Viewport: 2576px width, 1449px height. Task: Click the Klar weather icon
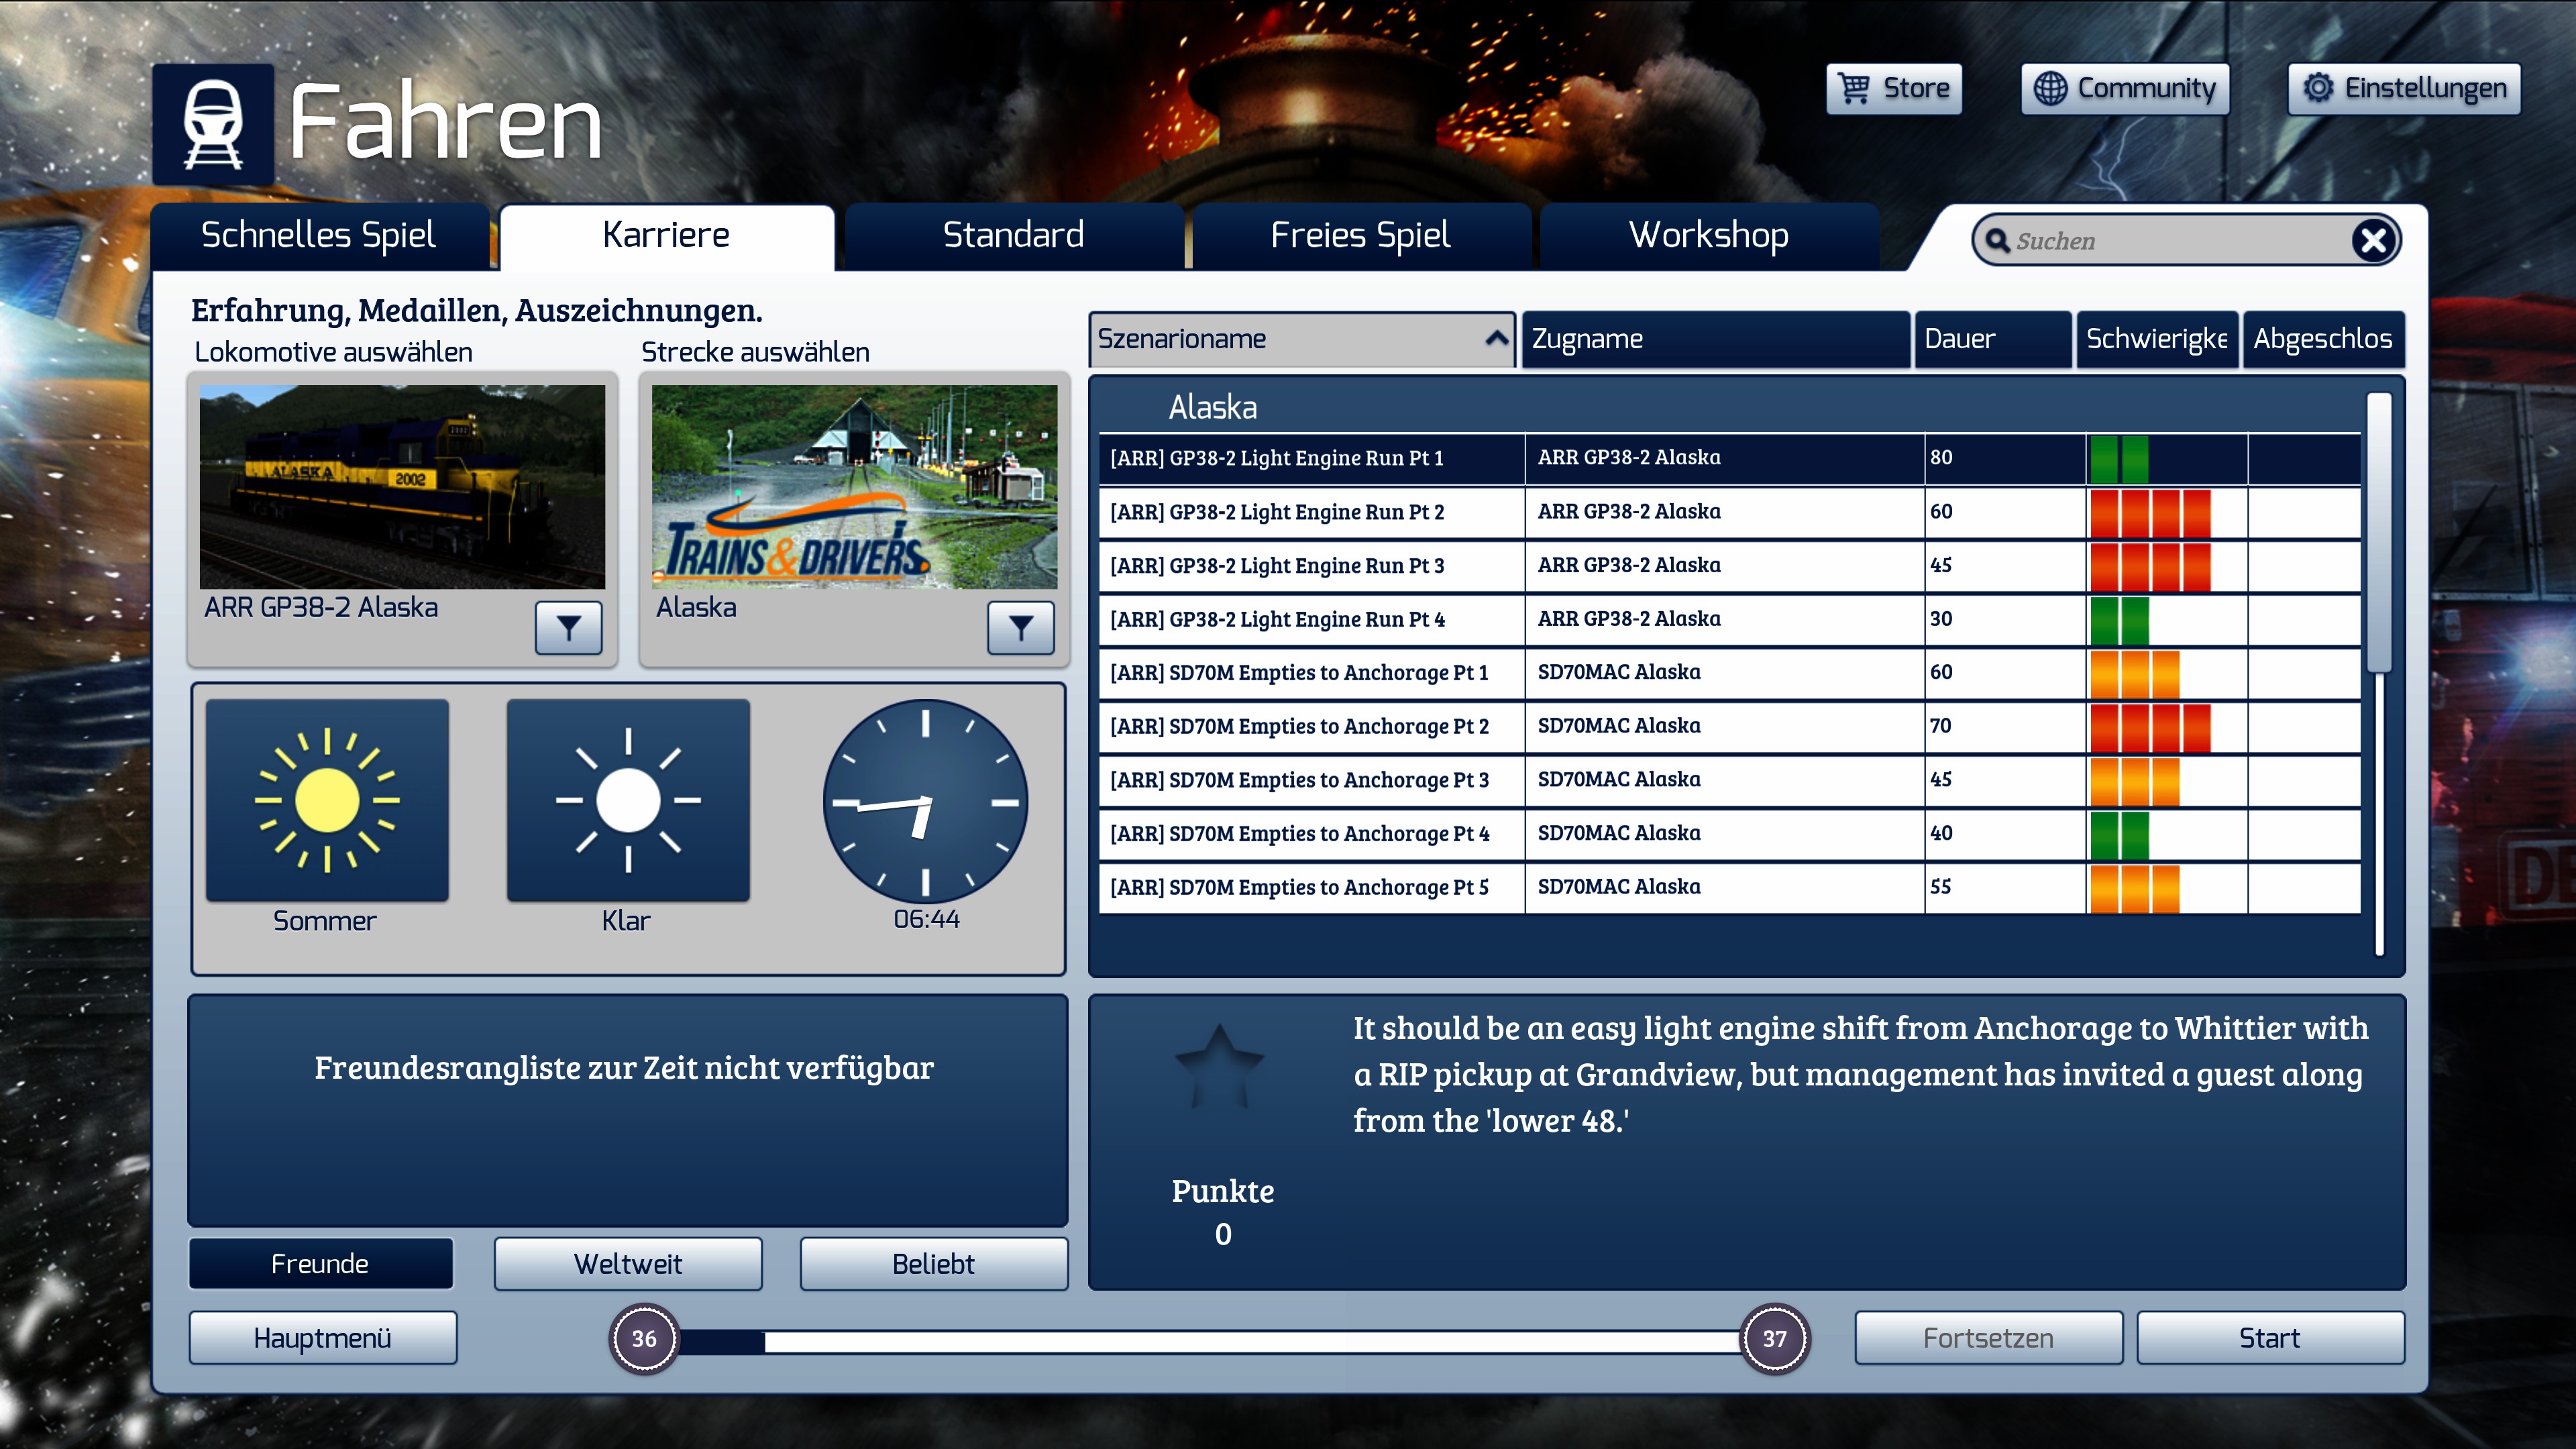(628, 800)
